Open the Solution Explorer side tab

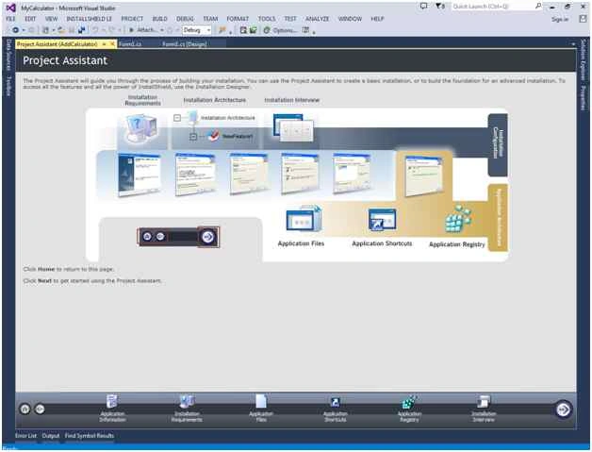(x=583, y=59)
